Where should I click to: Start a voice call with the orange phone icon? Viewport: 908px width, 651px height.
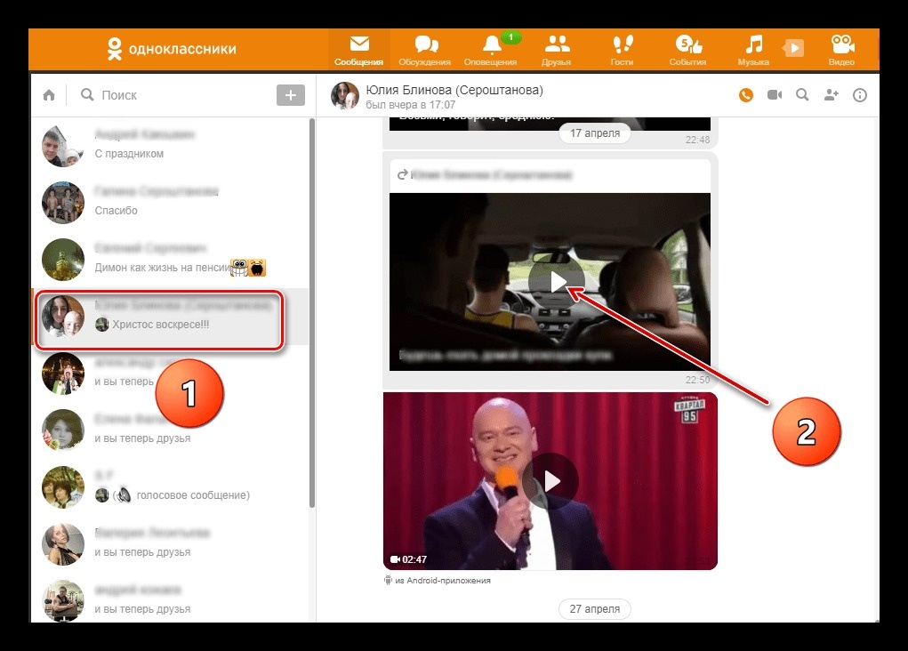[x=746, y=95]
